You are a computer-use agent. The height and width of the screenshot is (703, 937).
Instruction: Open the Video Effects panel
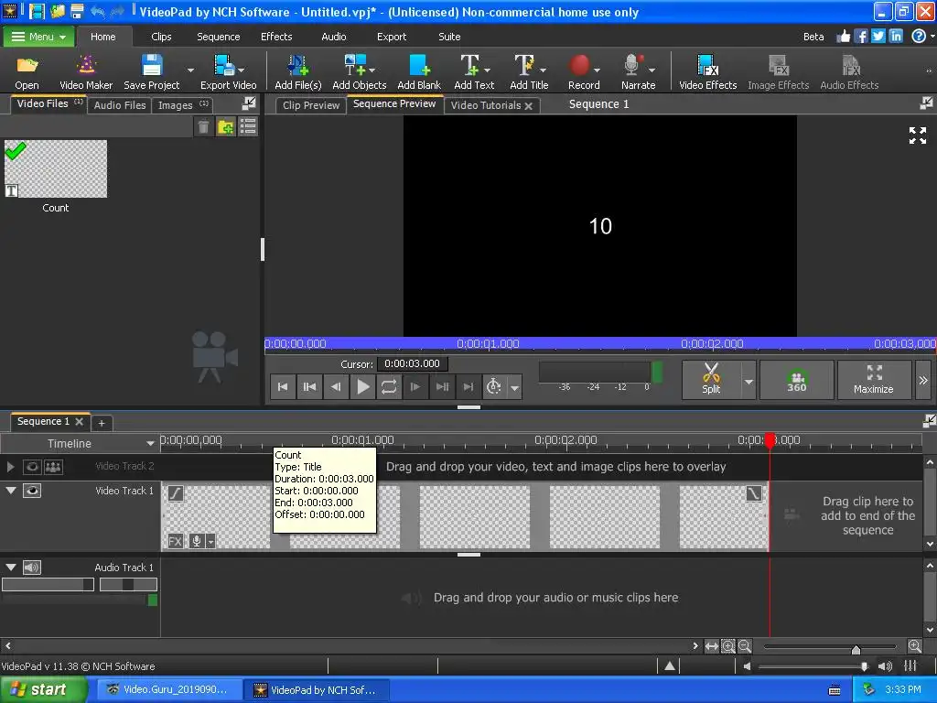coord(707,72)
